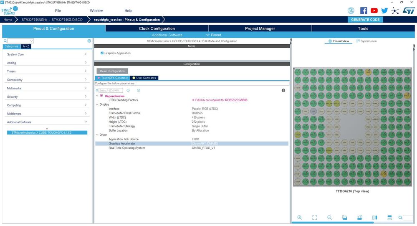Expand the Multimedia category
This screenshot has width=417, height=226.
(47, 88)
